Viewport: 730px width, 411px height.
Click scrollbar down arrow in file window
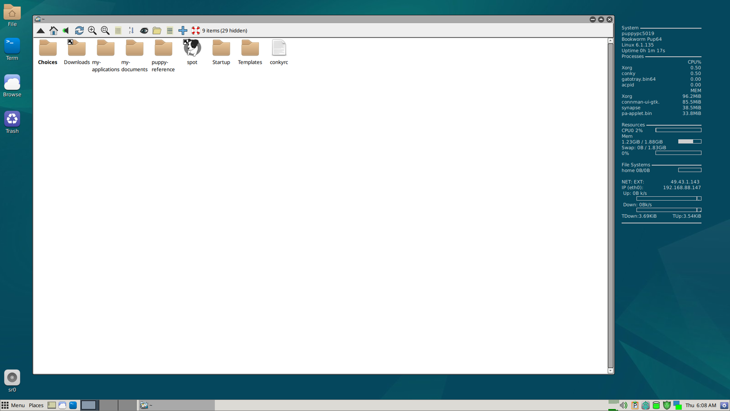coord(610,371)
